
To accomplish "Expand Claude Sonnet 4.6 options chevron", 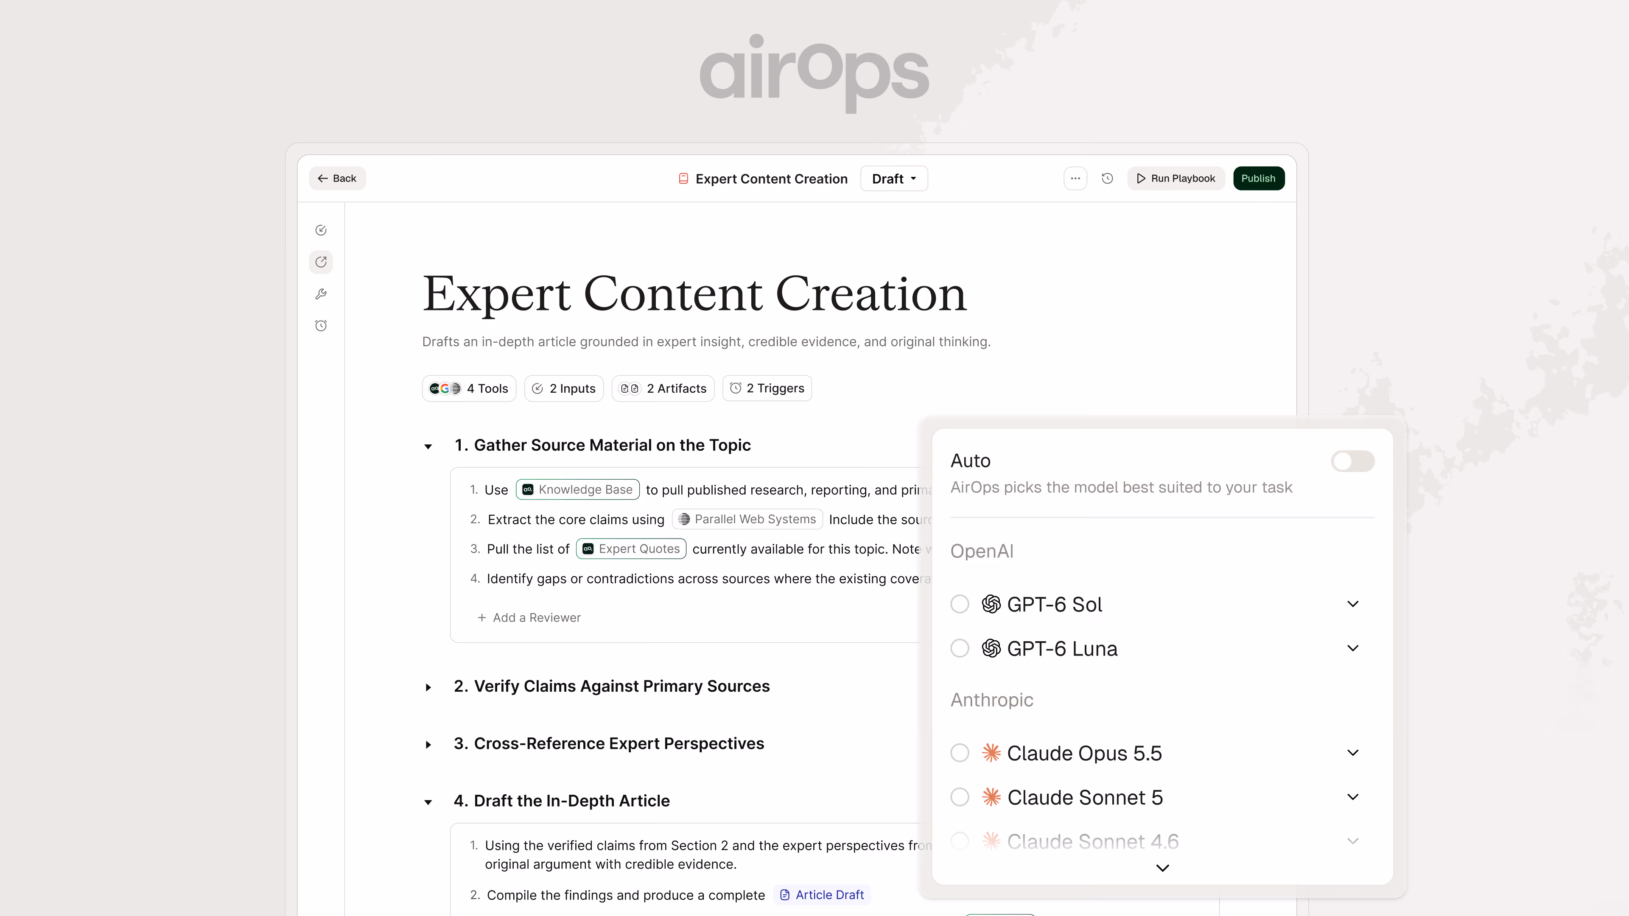I will tap(1353, 841).
